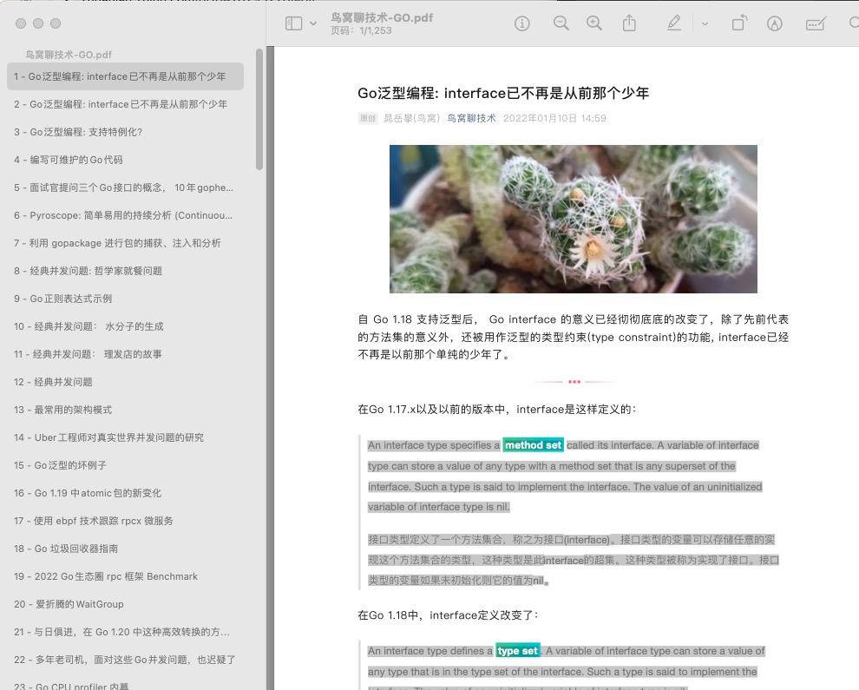The height and width of the screenshot is (690, 859).
Task: Select outline entry 2 Go泛型编程: interface
Action: (x=126, y=104)
